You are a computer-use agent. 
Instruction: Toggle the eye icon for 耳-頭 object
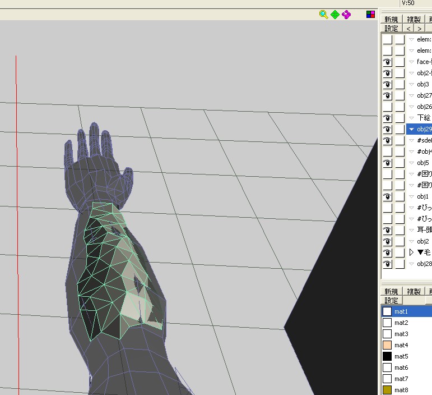(x=387, y=230)
